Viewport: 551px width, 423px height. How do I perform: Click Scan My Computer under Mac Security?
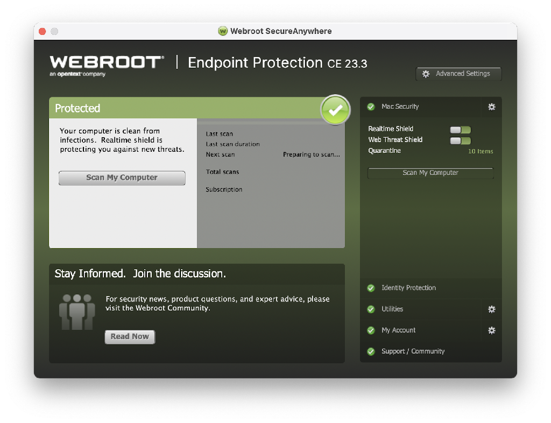(x=430, y=173)
